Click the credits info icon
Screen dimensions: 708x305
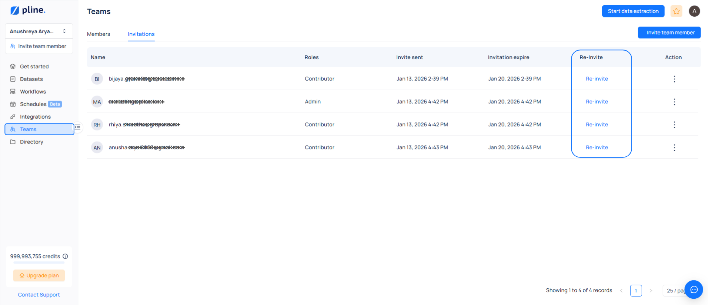65,256
